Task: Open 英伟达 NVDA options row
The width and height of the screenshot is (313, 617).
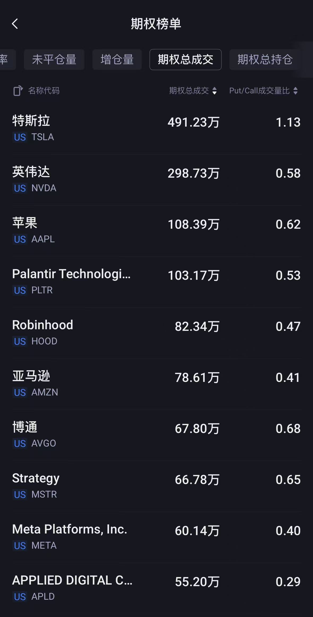Action: [x=157, y=180]
